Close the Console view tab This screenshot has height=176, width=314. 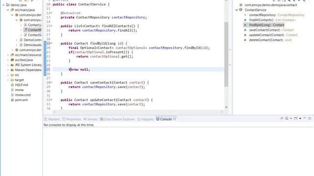[175, 119]
